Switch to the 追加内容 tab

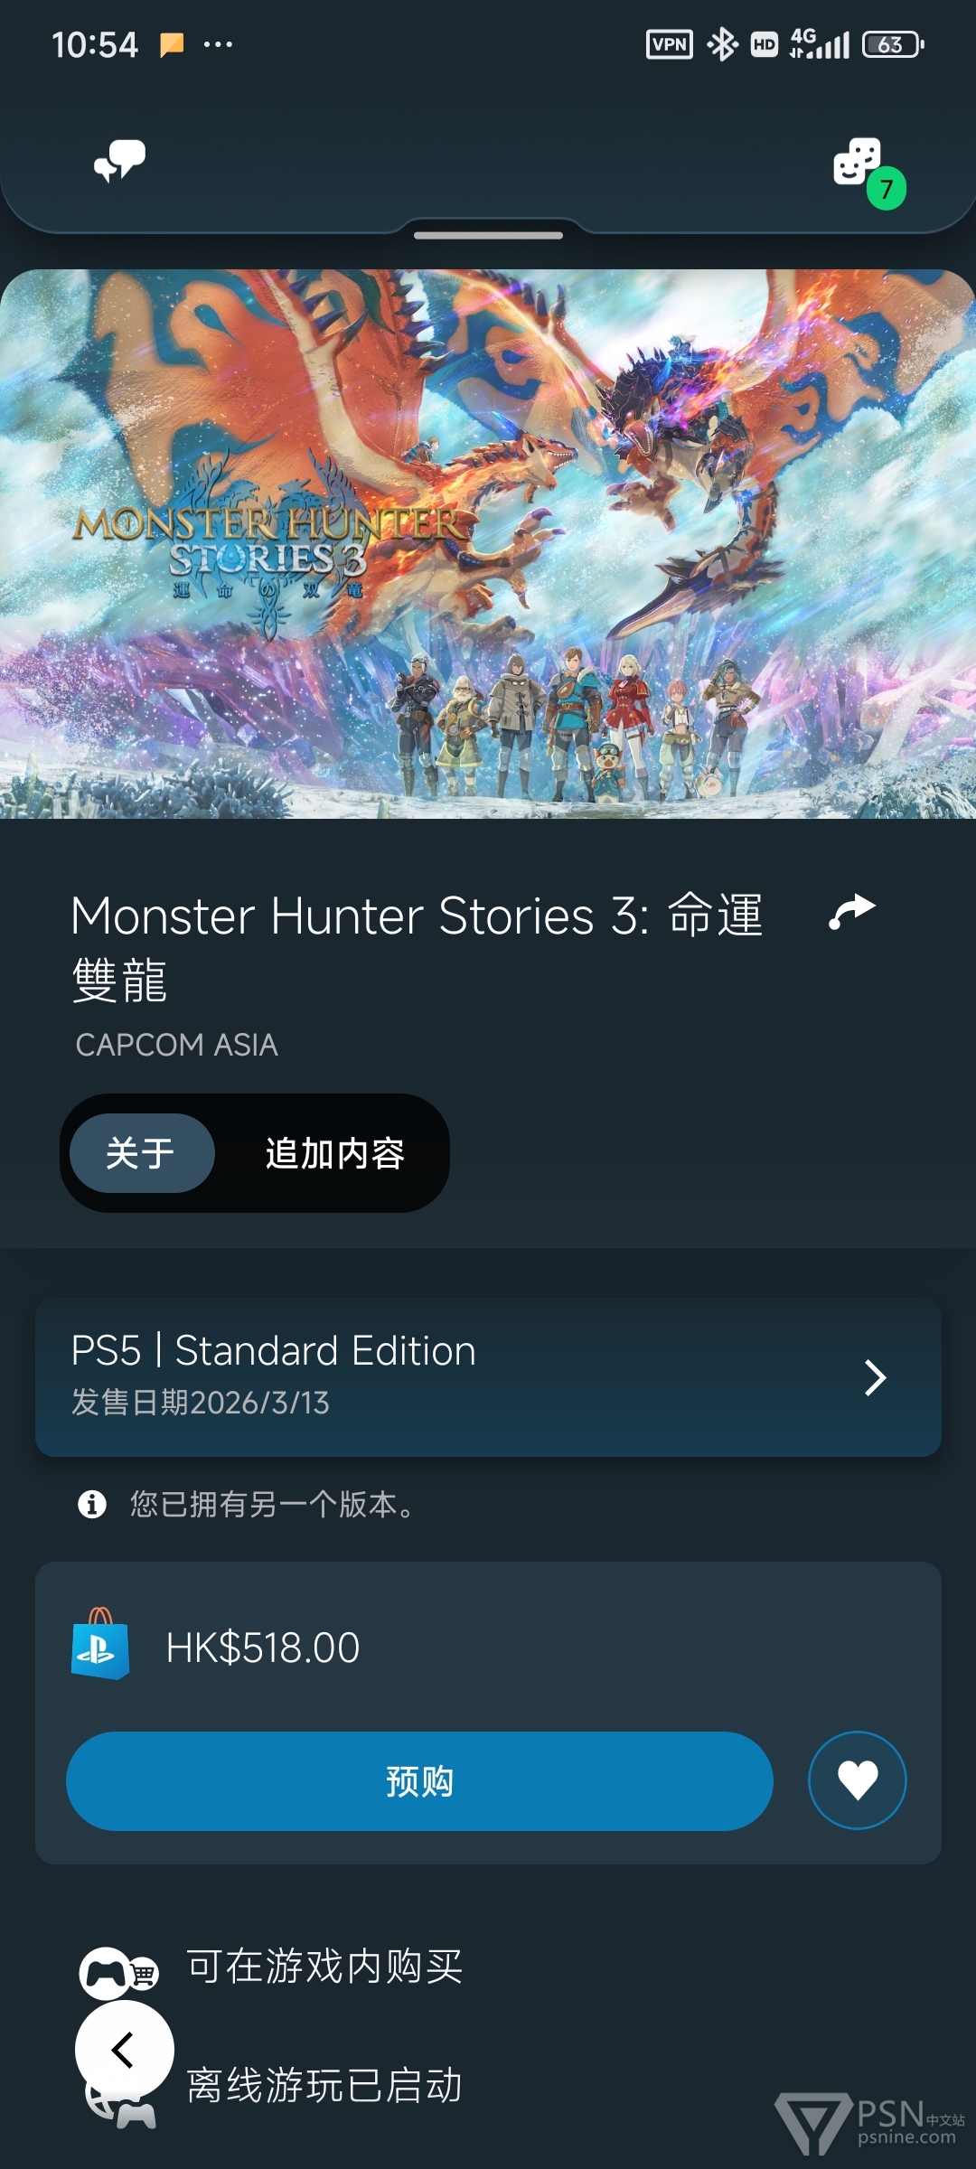(x=334, y=1153)
